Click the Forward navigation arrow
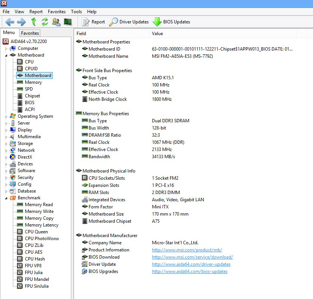Screen dimensions: 313x299 tap(21, 22)
